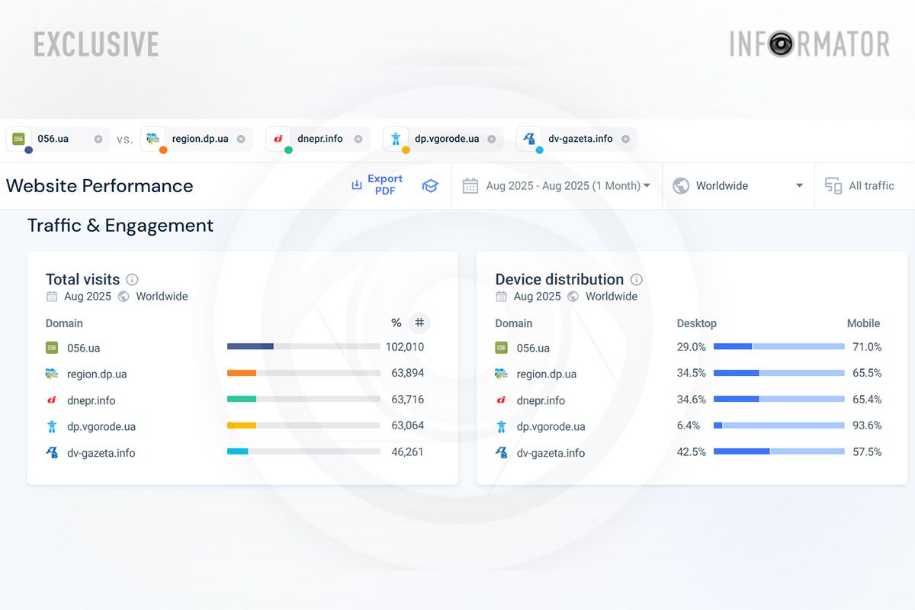Switch Total visits to number view
915x610 pixels.
[419, 323]
